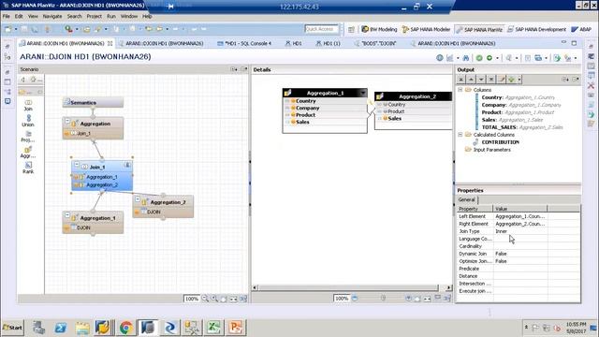599x337 pixels.
Task: Open dropdown arrow on Aggregation_1 table header
Action: [x=363, y=93]
